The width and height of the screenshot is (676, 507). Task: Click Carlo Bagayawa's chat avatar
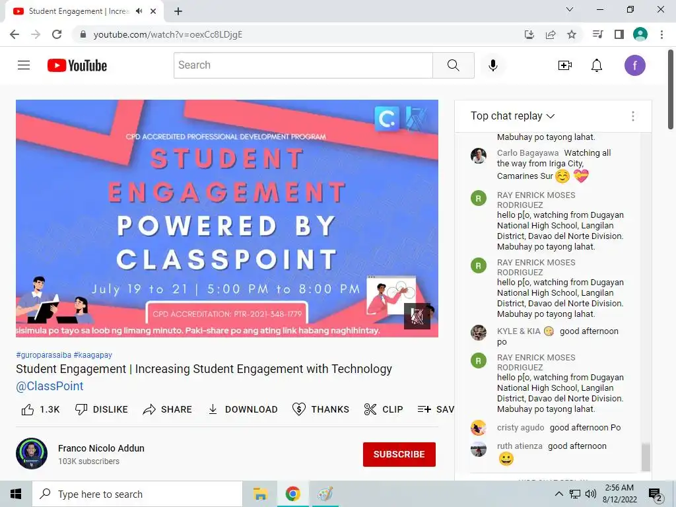[x=478, y=156]
